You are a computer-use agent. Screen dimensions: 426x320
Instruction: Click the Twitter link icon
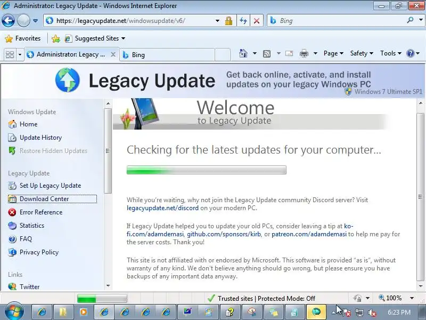12,286
